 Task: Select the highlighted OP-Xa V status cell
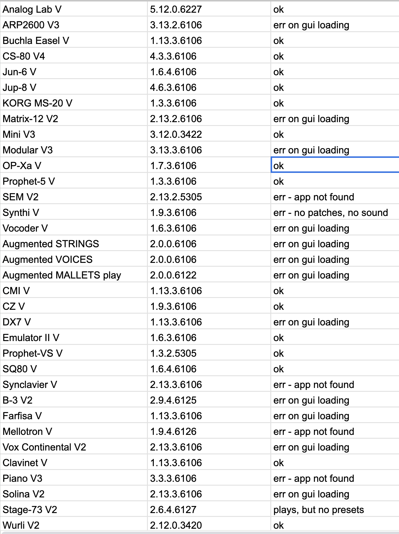[x=335, y=166]
